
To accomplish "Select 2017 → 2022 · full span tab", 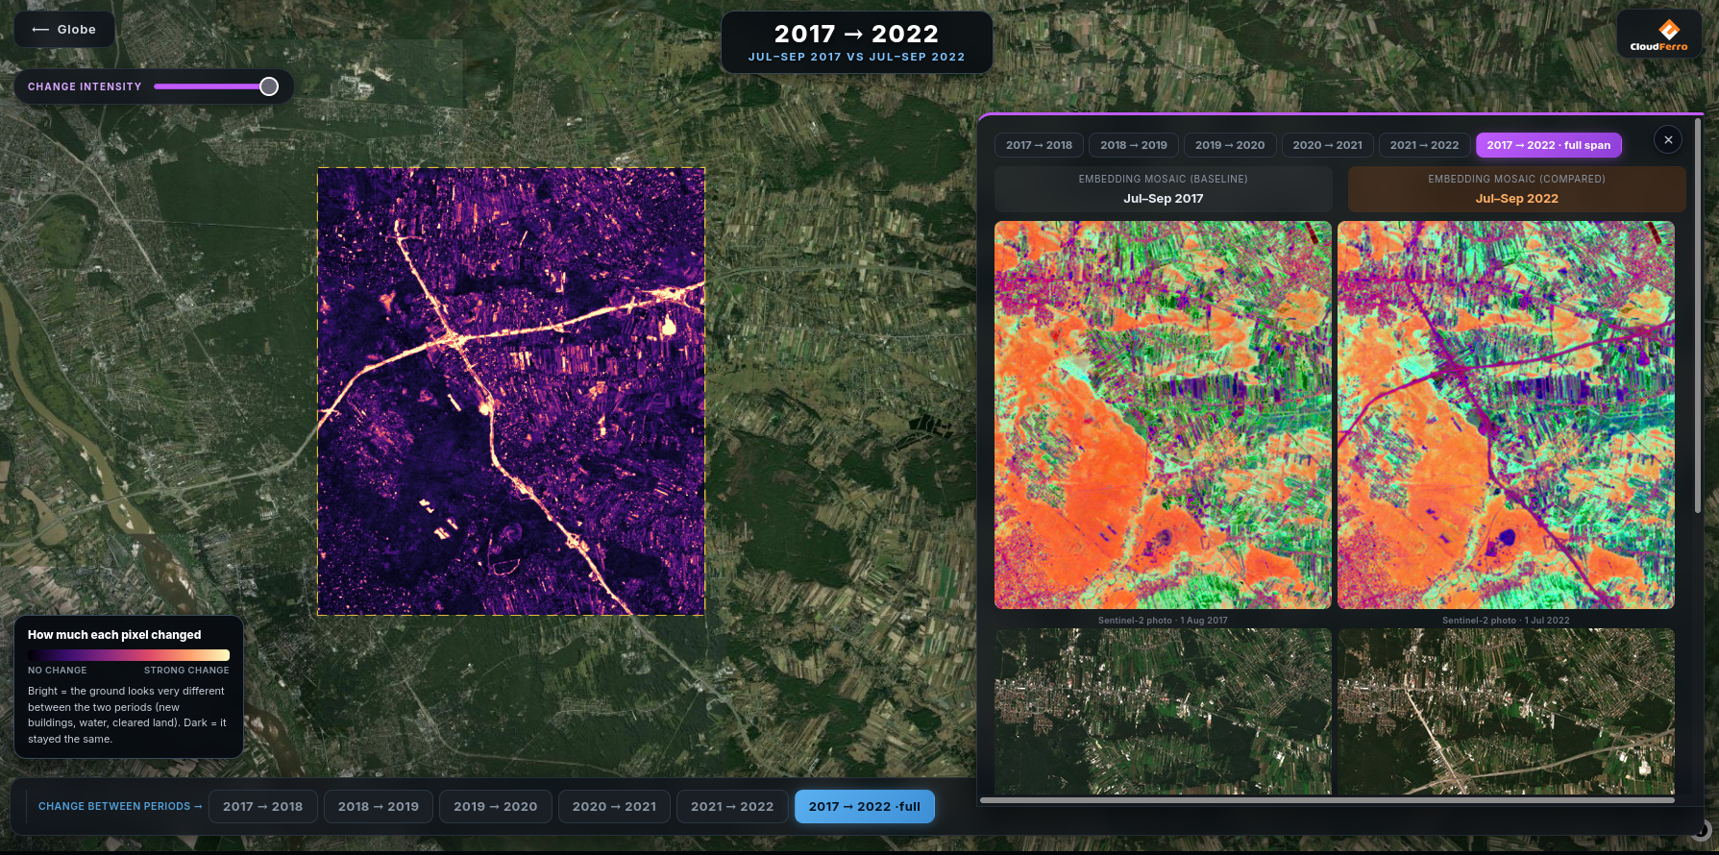I will (x=1548, y=145).
